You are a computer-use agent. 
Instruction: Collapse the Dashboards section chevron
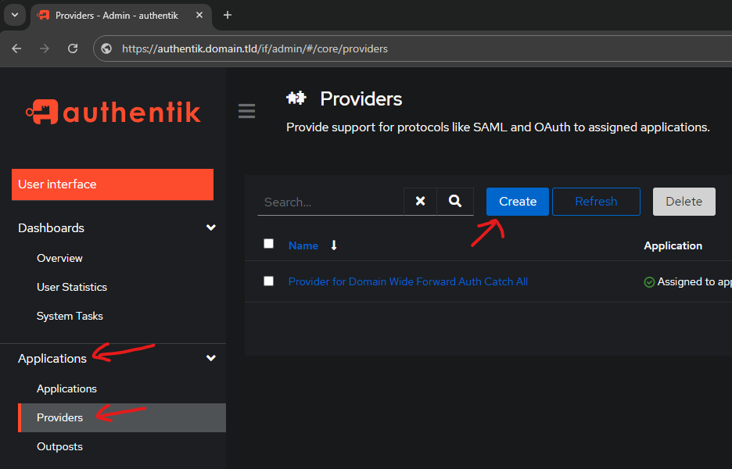pos(211,227)
